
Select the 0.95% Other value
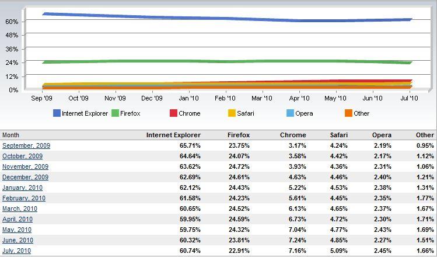pyautogui.click(x=425, y=145)
